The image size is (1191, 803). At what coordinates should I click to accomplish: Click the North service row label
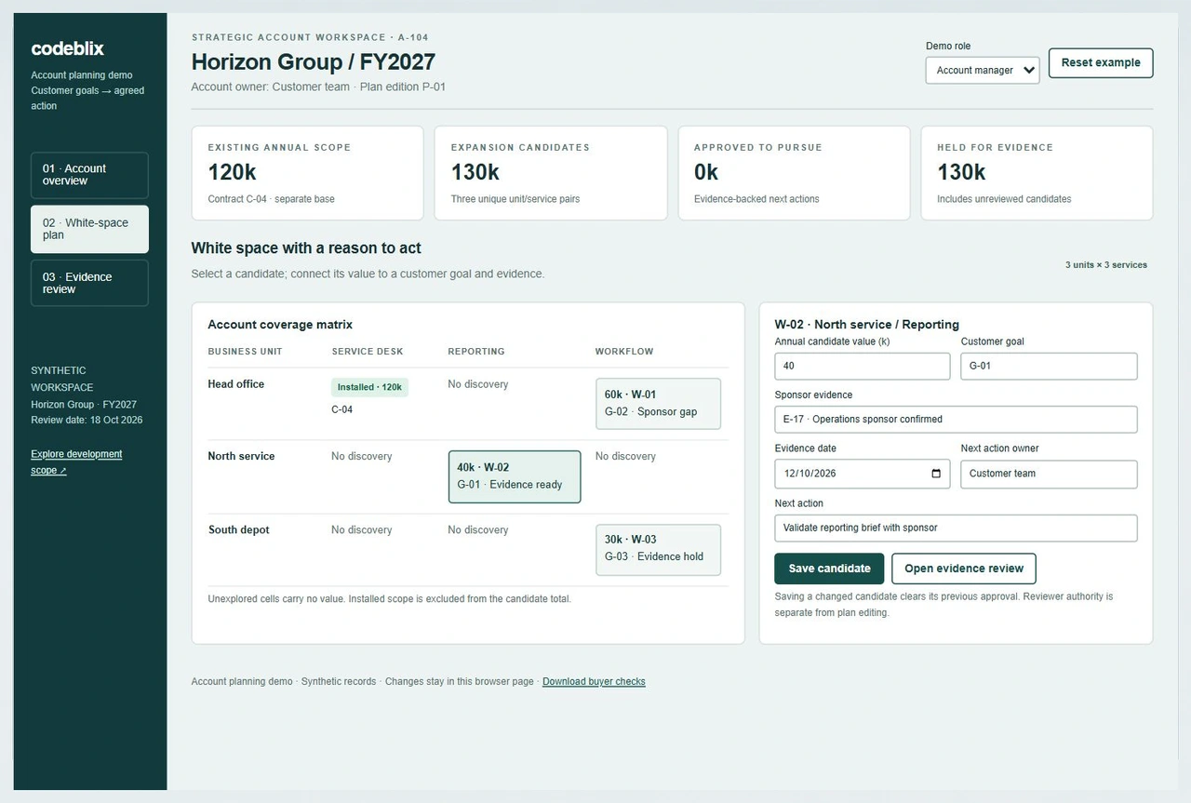click(x=241, y=456)
